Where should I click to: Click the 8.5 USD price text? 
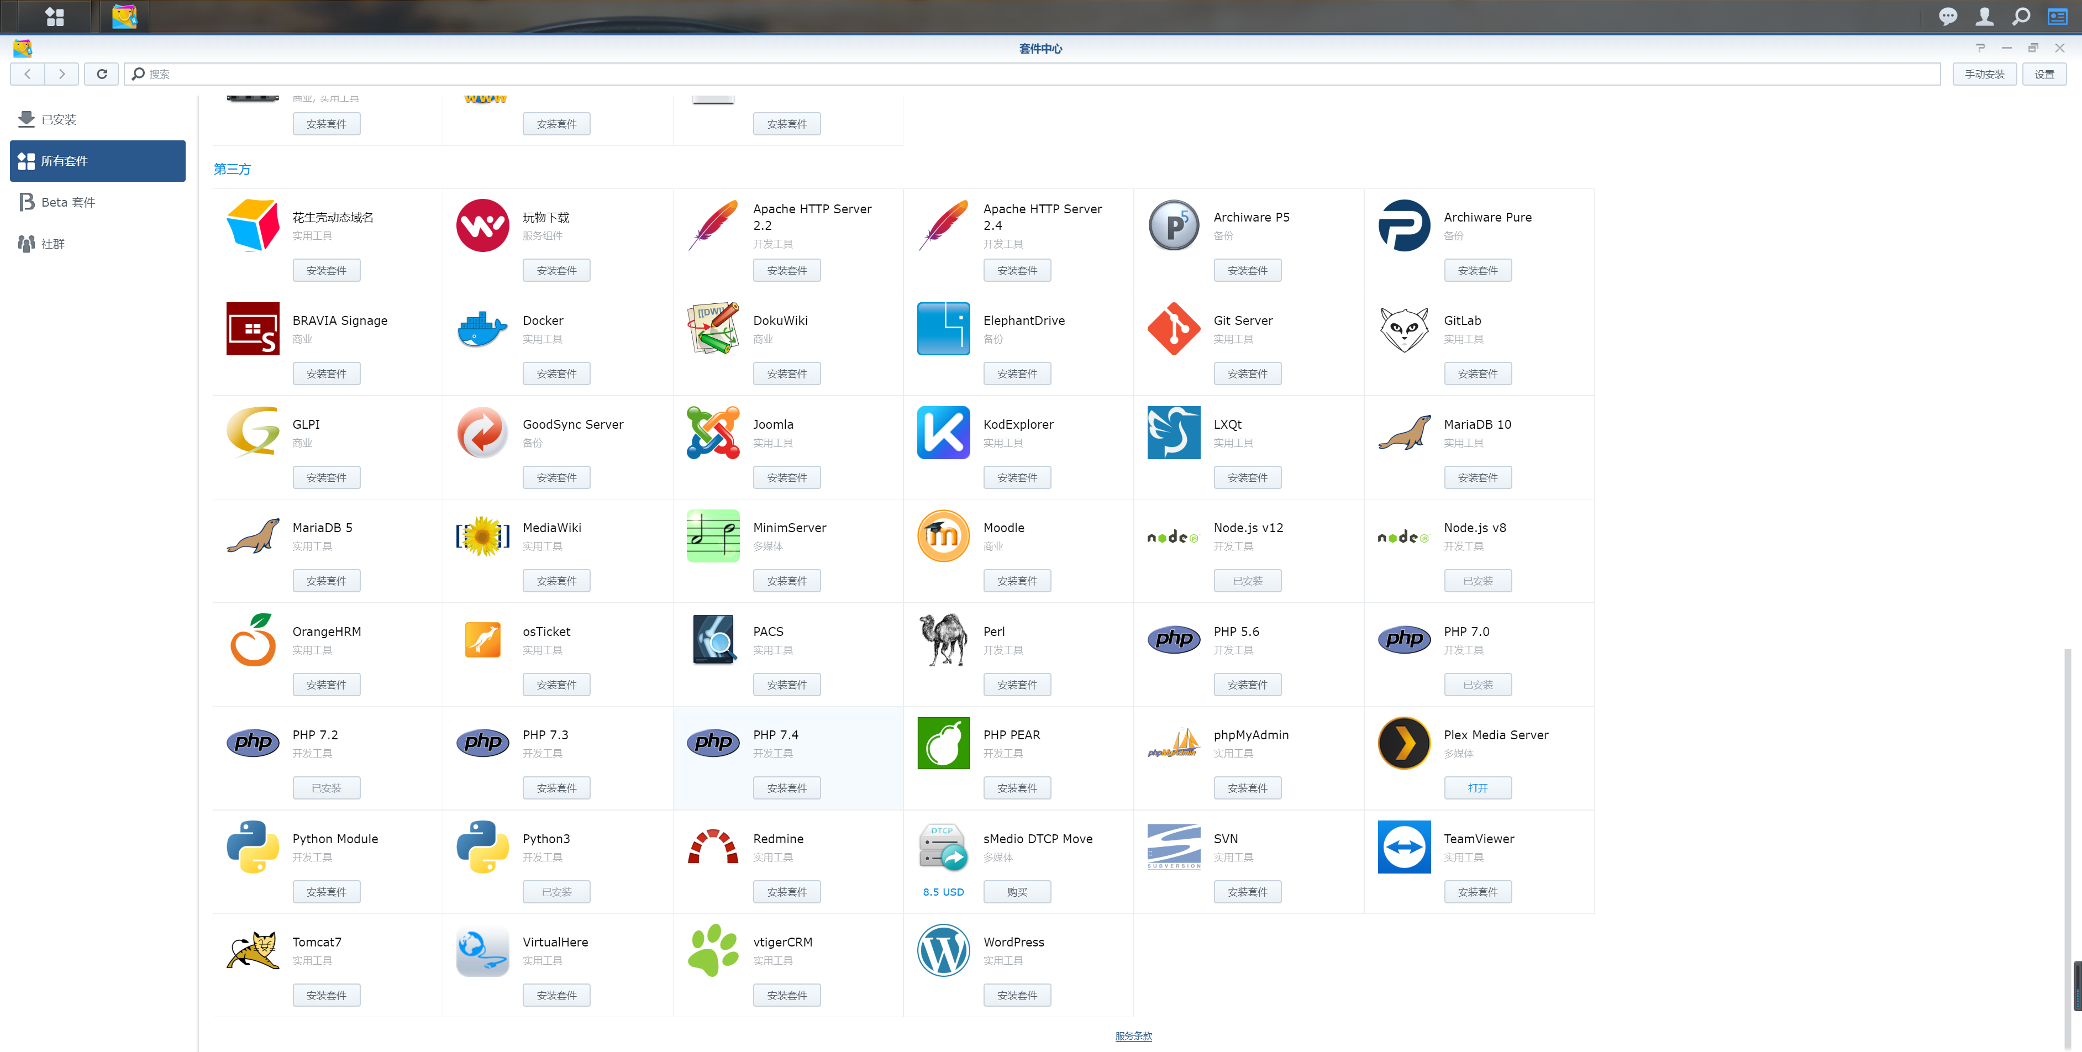(x=943, y=892)
